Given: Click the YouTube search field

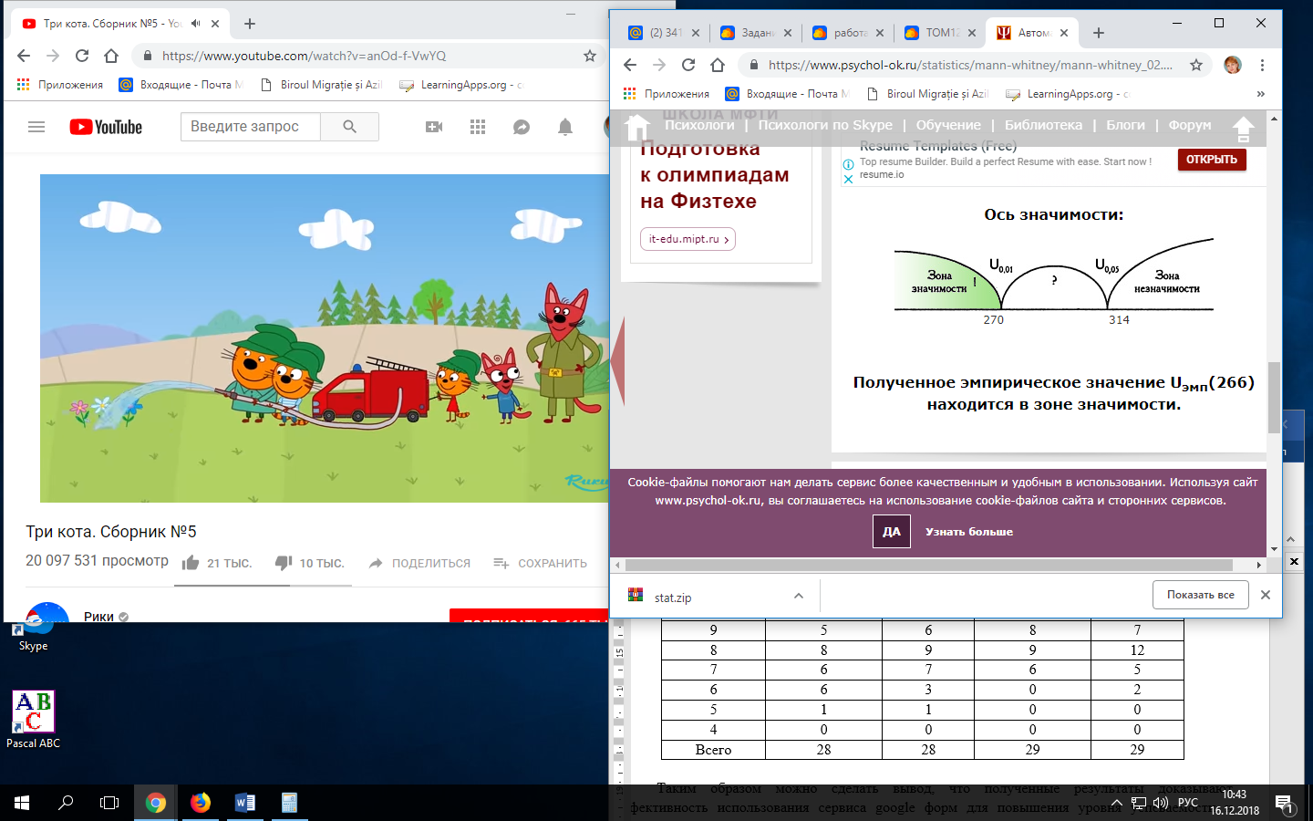Looking at the screenshot, I should tap(251, 127).
